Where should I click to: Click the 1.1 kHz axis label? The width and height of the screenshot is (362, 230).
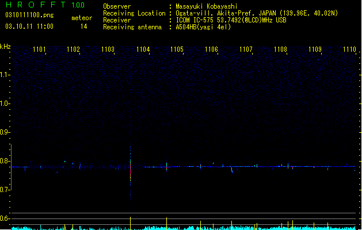(x=5, y=75)
